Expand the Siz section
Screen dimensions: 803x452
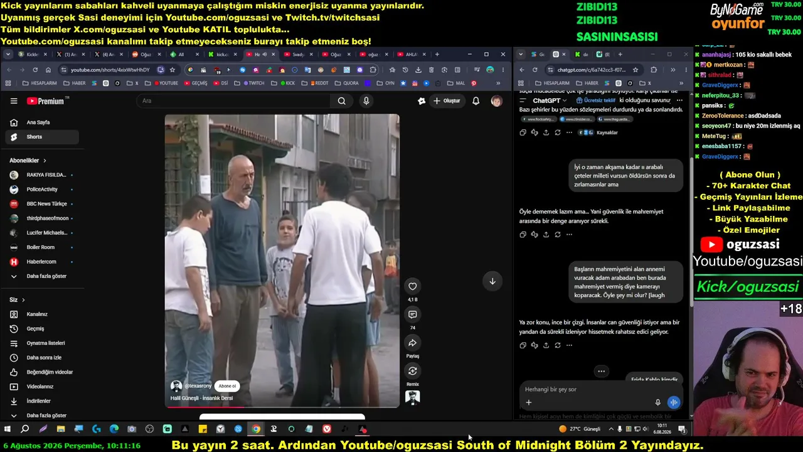[x=18, y=300]
